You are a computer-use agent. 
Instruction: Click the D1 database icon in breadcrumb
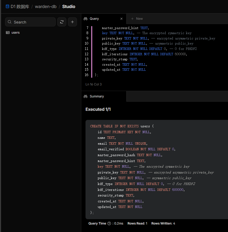(7, 6)
